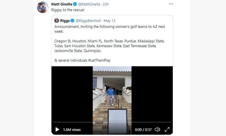
Task: Open the Matt Ginella display name link
Action: tap(62, 4)
